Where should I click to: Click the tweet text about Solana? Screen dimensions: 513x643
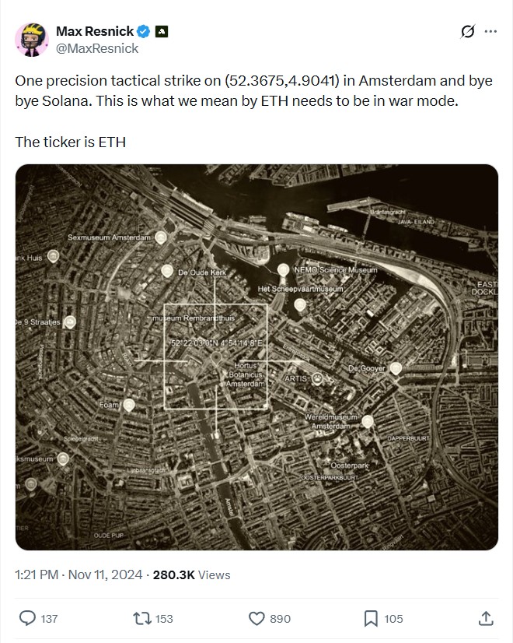[253, 92]
